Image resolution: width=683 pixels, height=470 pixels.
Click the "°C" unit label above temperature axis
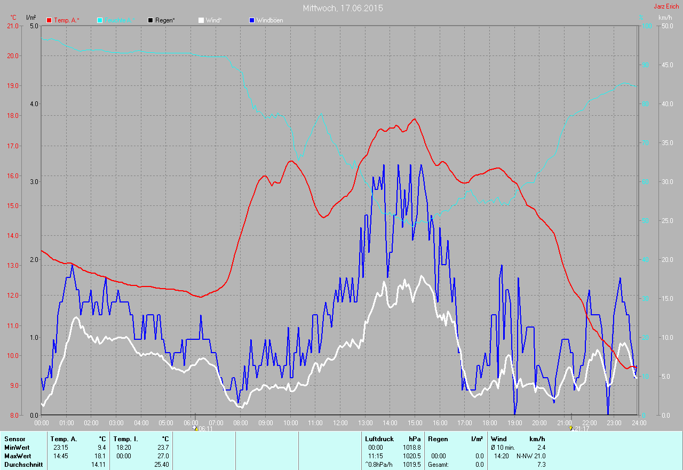13,18
